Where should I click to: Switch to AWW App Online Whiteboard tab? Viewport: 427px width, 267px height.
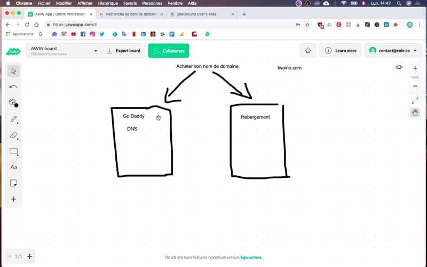pos(60,14)
